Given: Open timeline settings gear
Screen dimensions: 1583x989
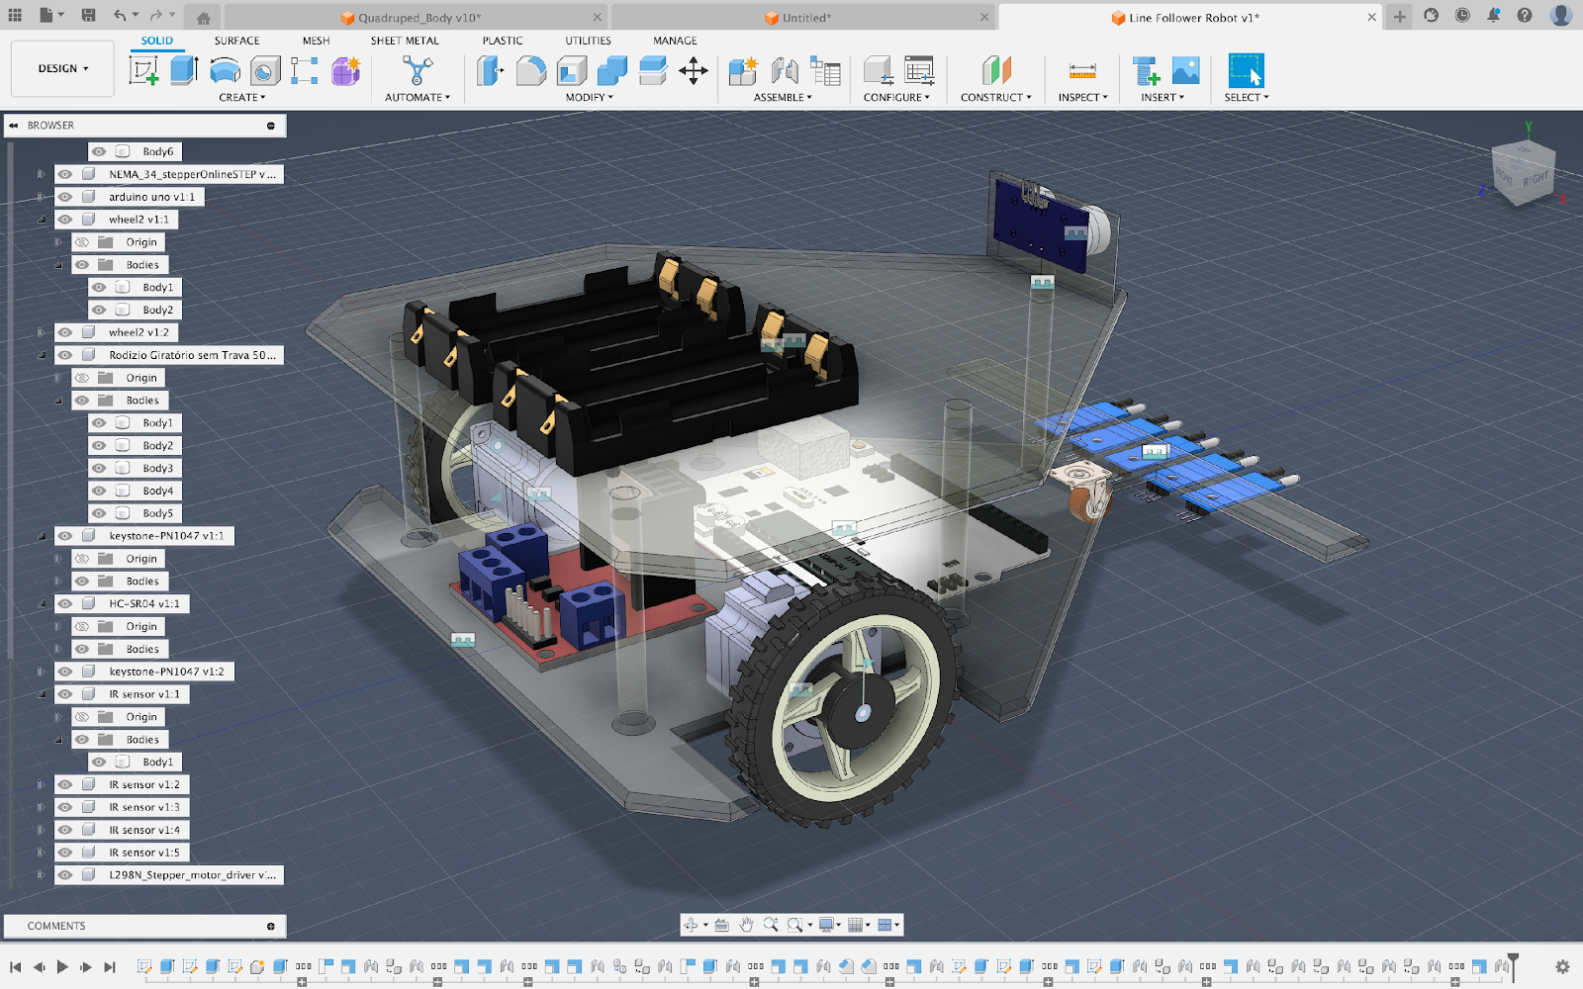Looking at the screenshot, I should (1562, 966).
